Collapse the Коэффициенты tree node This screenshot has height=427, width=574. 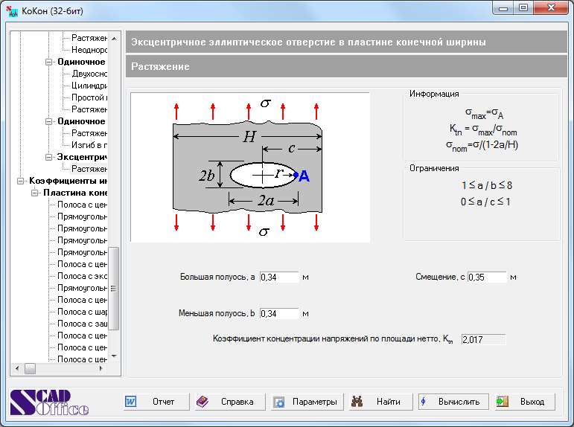pyautogui.click(x=20, y=181)
